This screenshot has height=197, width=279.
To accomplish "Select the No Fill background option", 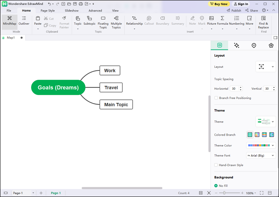I will [216, 185].
